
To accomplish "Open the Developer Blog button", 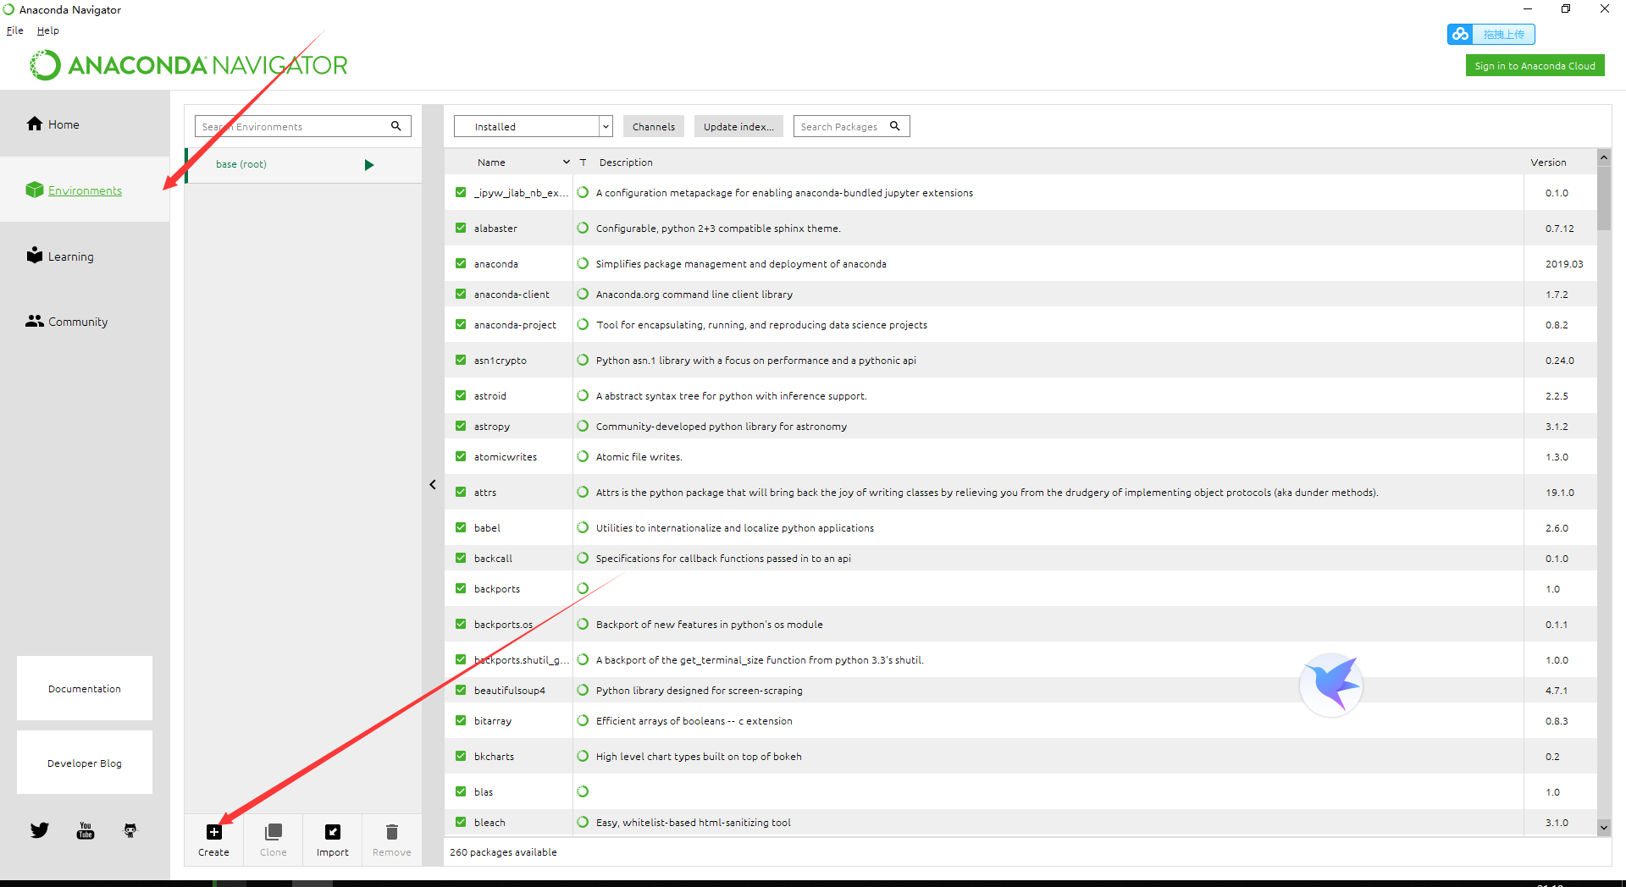I will point(85,763).
